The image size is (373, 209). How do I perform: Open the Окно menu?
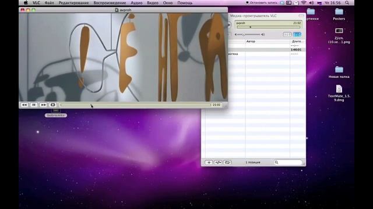[168, 3]
